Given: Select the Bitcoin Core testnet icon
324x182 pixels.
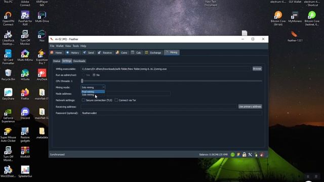Looking at the screenshot, I should [312, 18].
